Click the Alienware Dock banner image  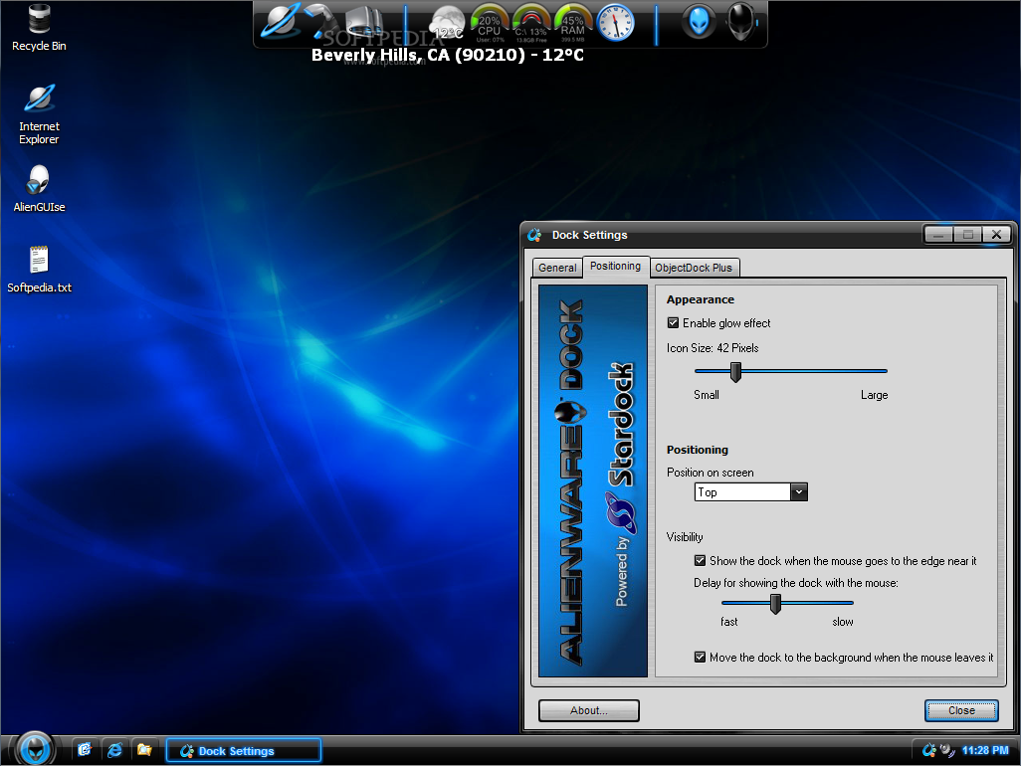tap(593, 480)
